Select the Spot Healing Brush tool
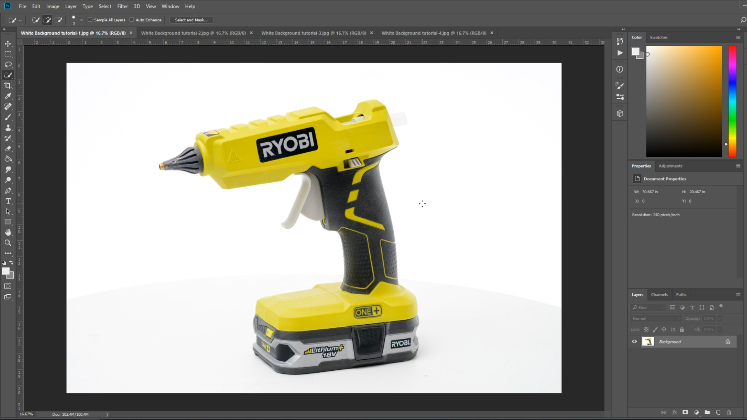The width and height of the screenshot is (747, 420). click(x=8, y=107)
